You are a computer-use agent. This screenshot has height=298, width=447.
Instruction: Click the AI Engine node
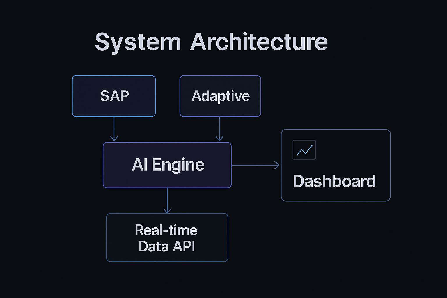[x=167, y=165]
